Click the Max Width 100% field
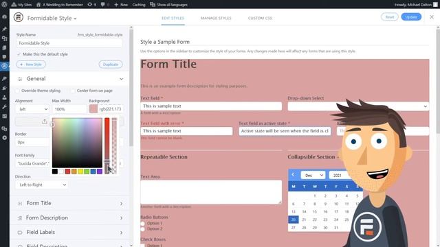This screenshot has width=440, height=247. tap(69, 109)
